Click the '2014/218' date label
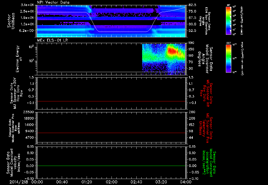Image resolution: width=268 pixels, height=185 pixels. tap(19, 182)
